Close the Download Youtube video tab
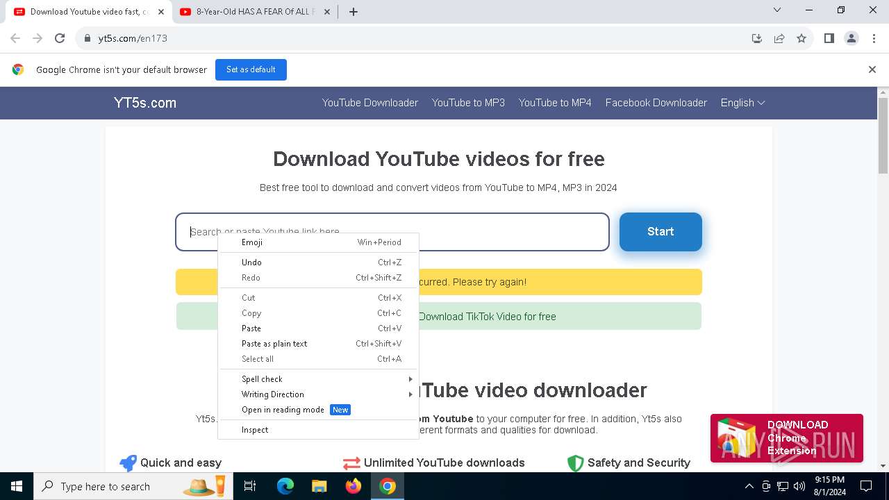The height and width of the screenshot is (500, 889). pos(161,12)
